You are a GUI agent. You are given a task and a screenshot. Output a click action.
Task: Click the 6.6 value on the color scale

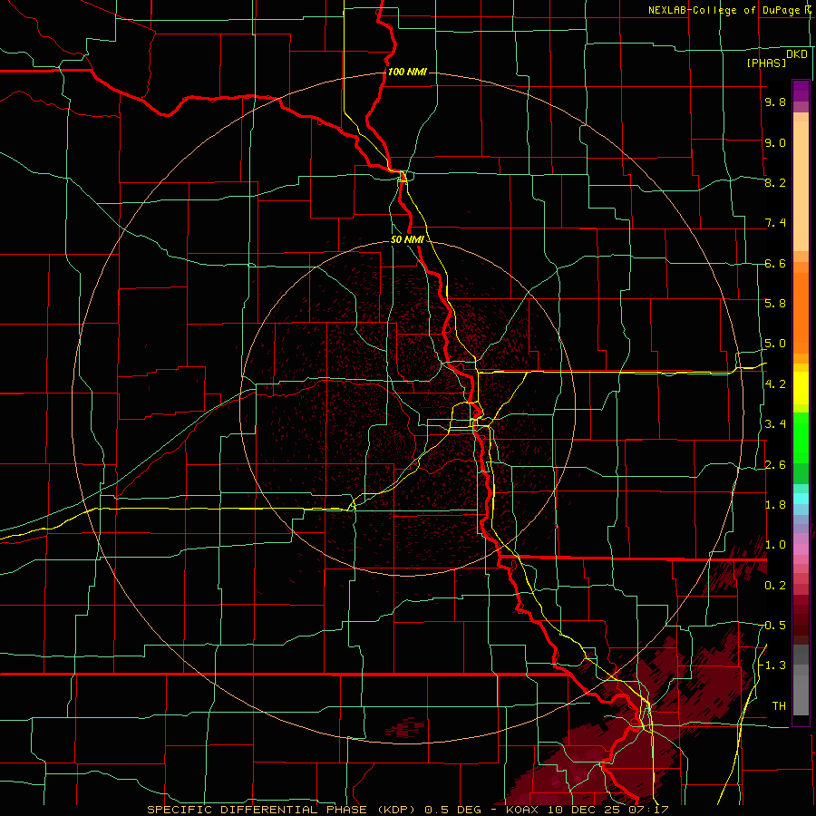[775, 263]
